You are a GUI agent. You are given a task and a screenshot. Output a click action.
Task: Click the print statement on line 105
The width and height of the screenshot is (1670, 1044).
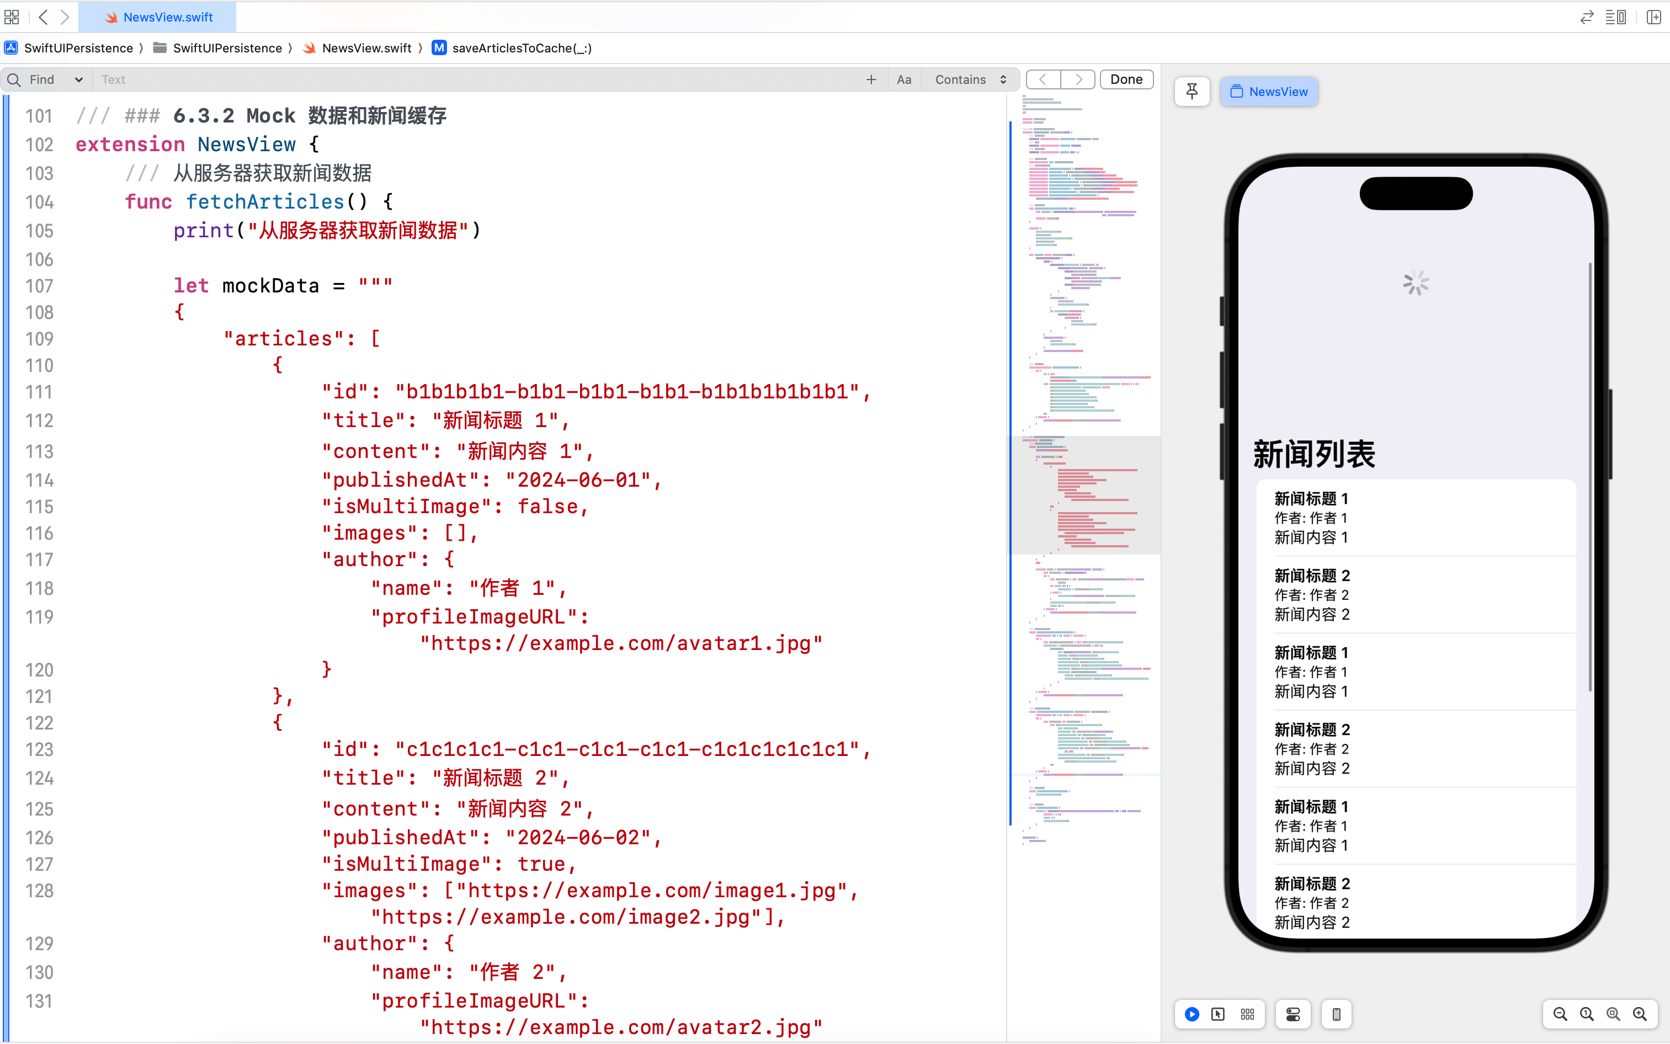[327, 230]
